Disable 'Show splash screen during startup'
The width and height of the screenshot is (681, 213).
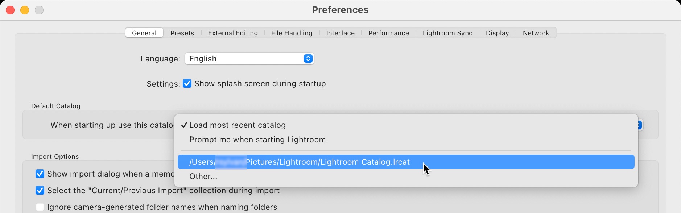pyautogui.click(x=187, y=83)
